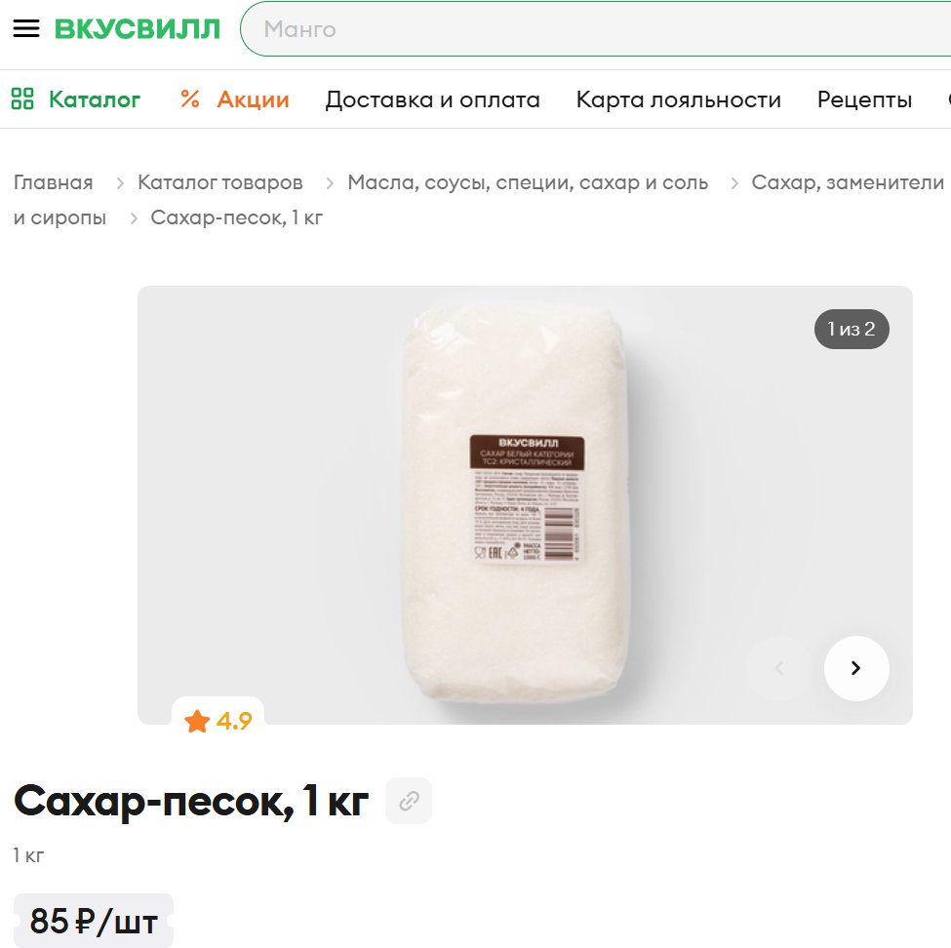Open Каталог товаров breadcrumb

(x=220, y=182)
